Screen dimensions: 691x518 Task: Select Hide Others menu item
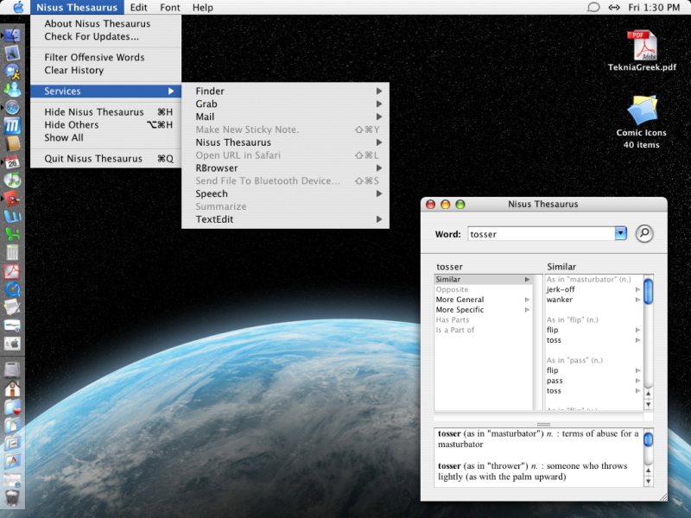[105, 124]
